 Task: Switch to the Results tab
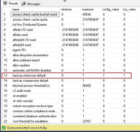(x=11, y=3)
